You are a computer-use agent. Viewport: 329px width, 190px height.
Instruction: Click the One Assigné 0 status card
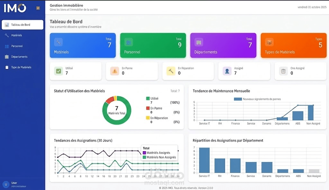click(x=300, y=71)
